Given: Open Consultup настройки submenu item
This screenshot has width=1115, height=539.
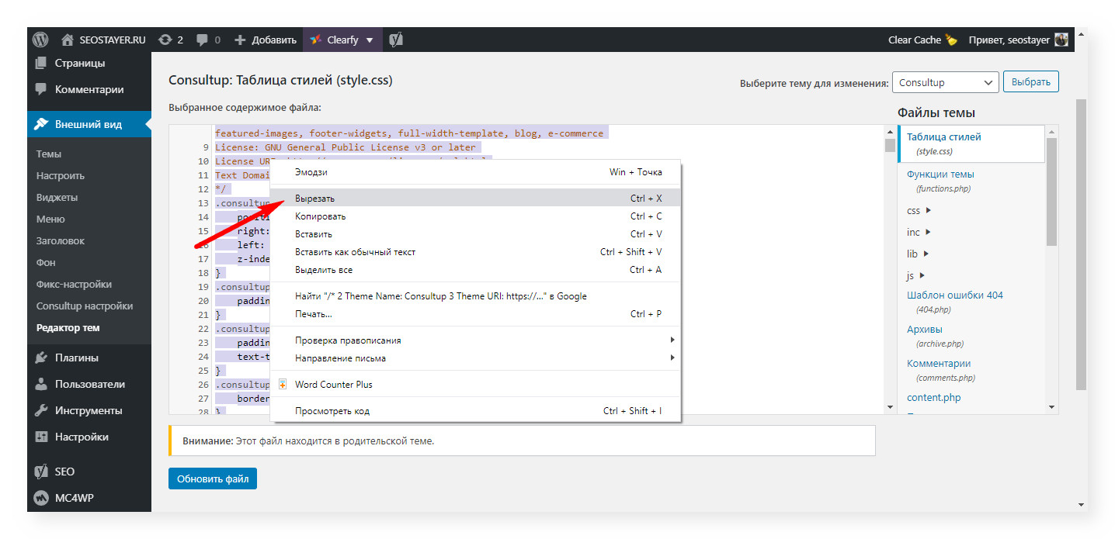Looking at the screenshot, I should [85, 306].
